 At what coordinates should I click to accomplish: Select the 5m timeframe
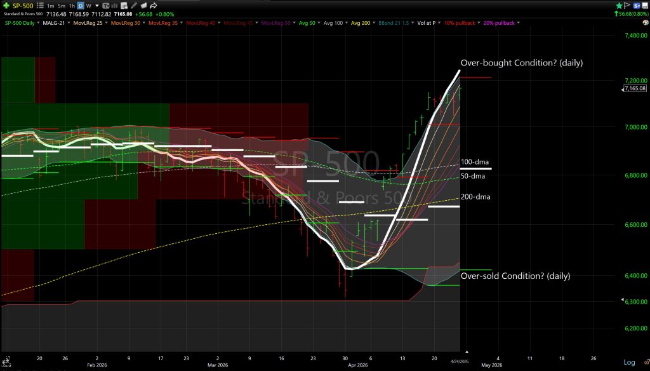pos(62,6)
